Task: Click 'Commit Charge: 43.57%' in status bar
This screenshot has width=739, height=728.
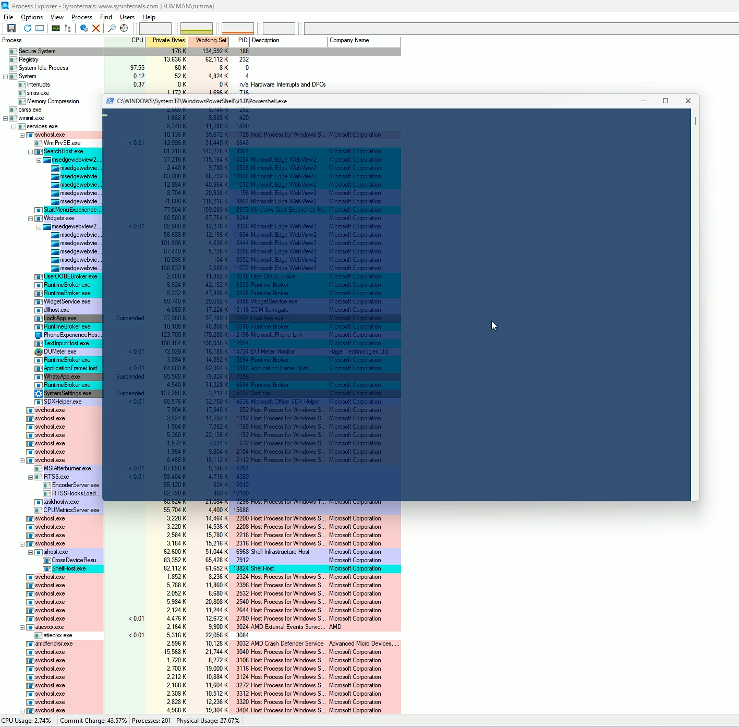Action: coord(93,721)
